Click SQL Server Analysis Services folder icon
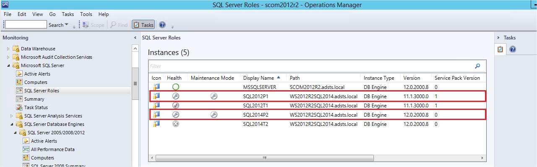The width and height of the screenshot is (537, 167). (19, 116)
